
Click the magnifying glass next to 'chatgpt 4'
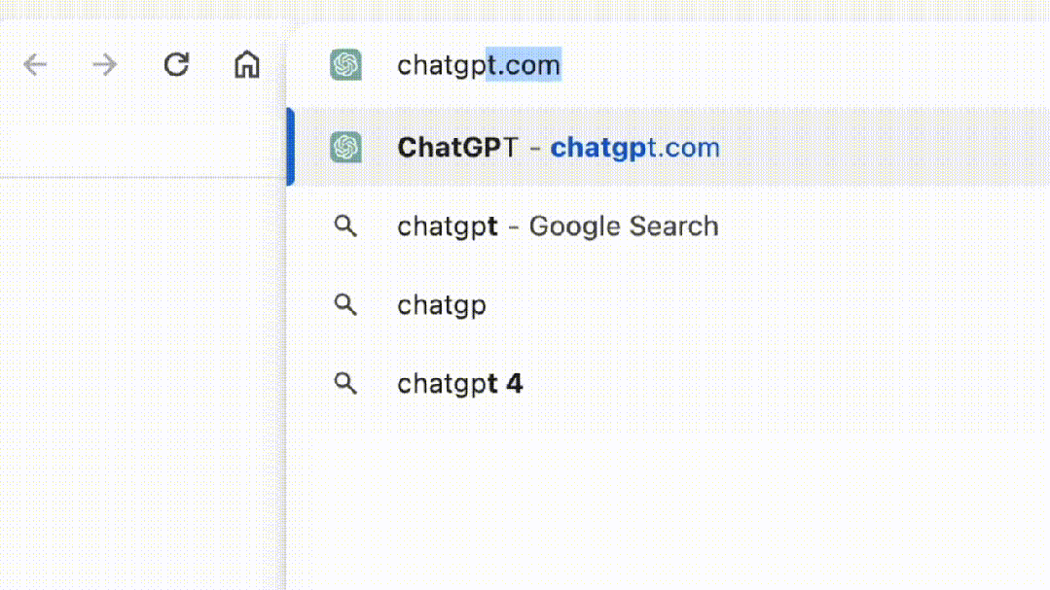click(x=345, y=383)
